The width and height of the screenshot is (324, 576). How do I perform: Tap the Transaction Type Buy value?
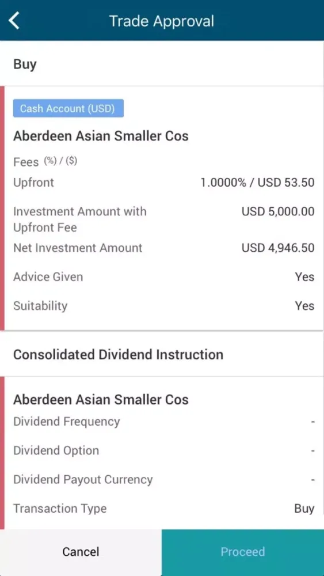click(x=304, y=509)
